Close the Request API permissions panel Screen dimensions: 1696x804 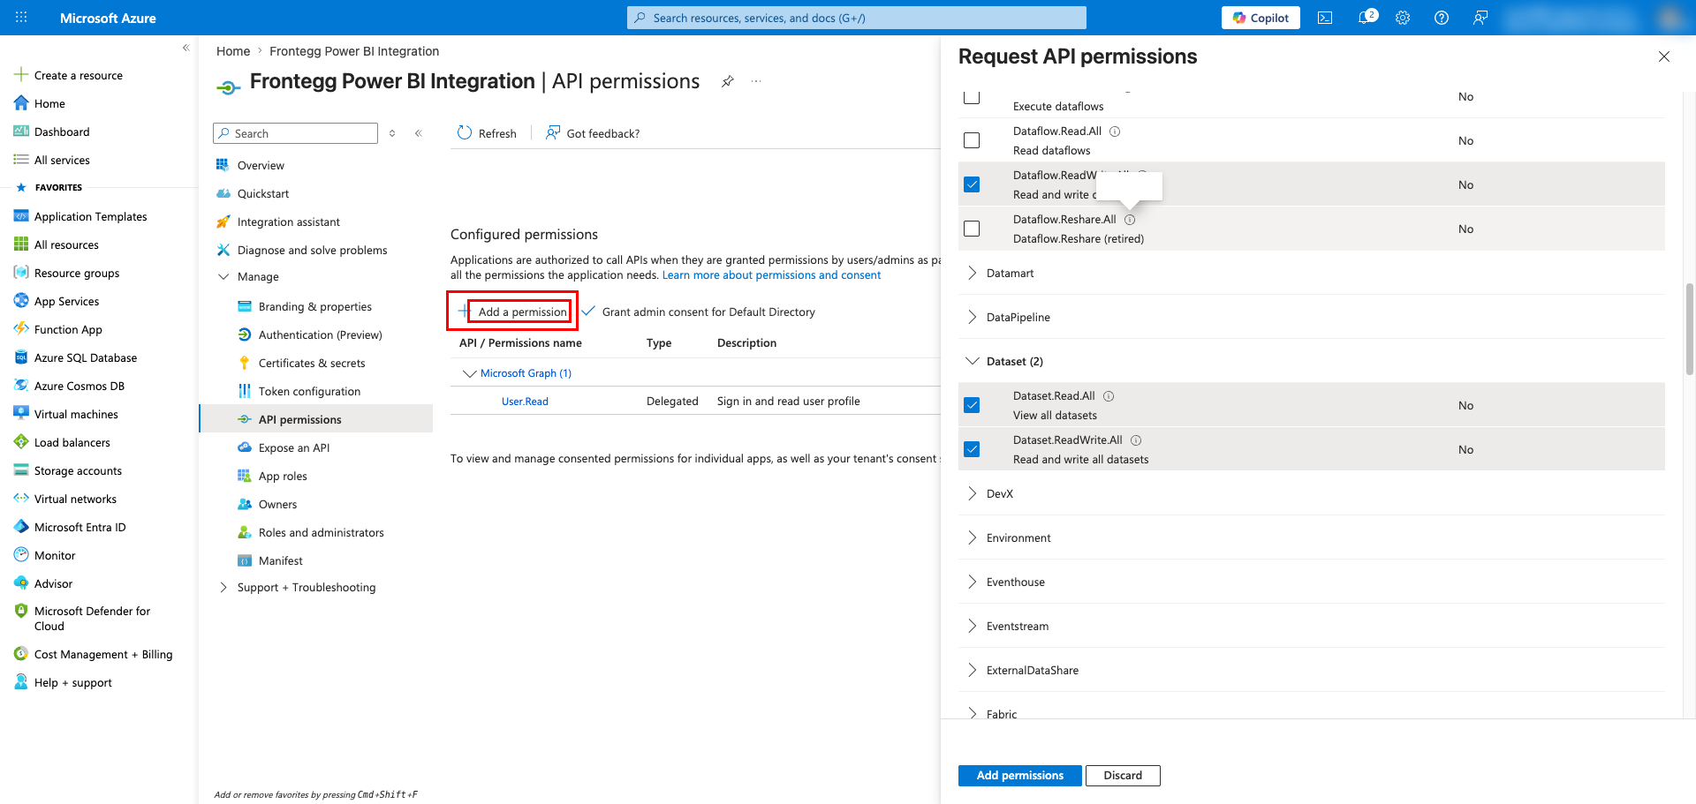click(1664, 56)
